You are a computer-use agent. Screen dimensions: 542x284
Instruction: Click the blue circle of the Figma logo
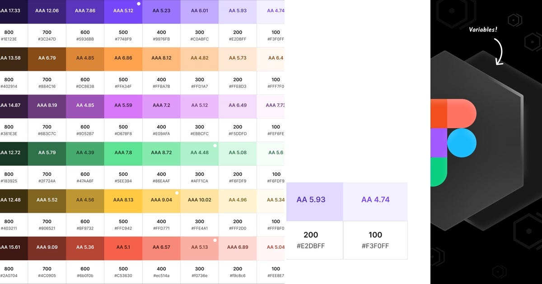(462, 143)
